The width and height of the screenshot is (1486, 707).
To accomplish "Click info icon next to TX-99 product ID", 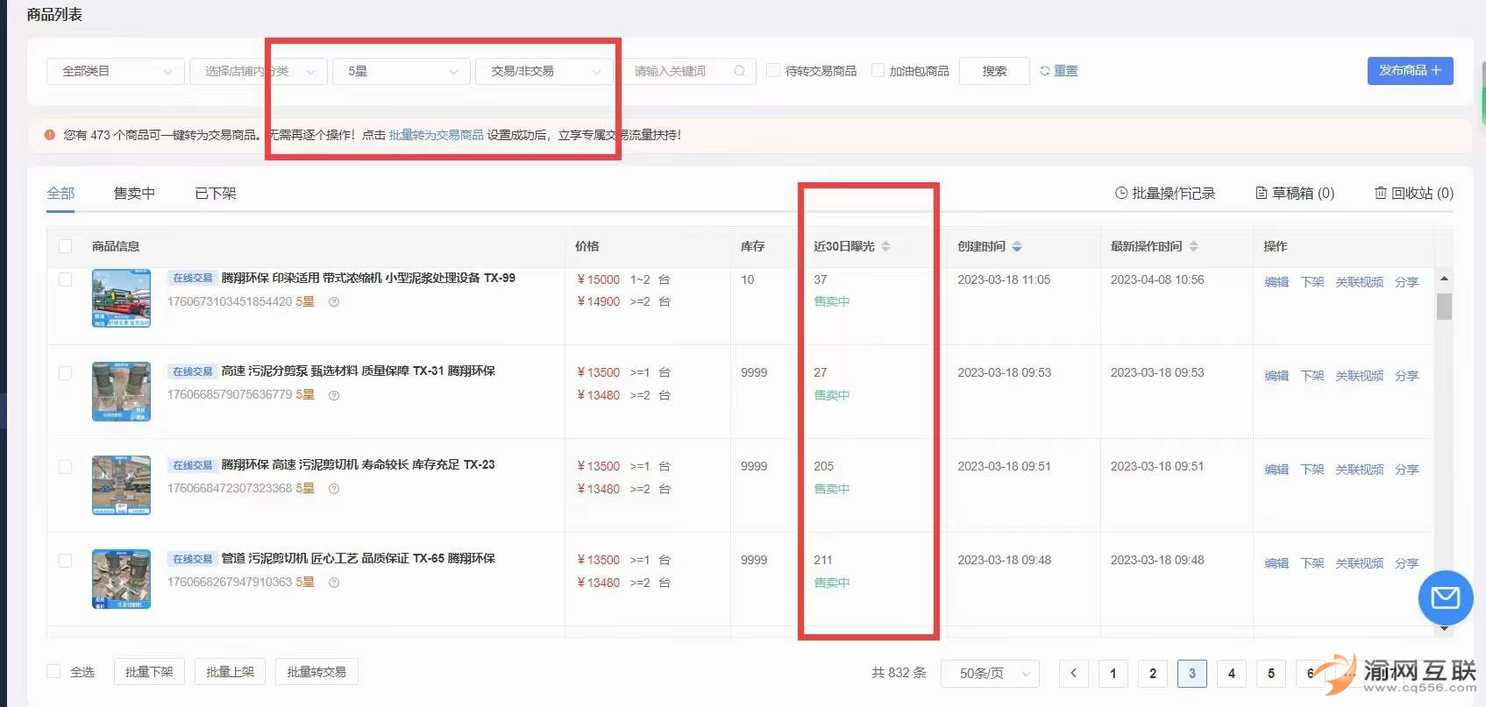I will (334, 302).
